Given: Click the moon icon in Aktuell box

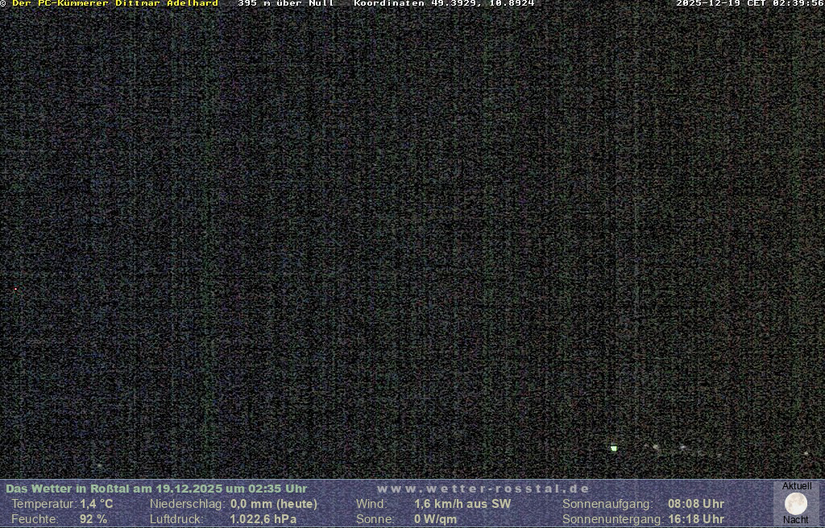Looking at the screenshot, I should (x=796, y=504).
